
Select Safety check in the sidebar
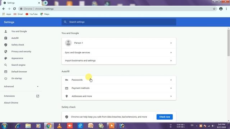(18, 45)
